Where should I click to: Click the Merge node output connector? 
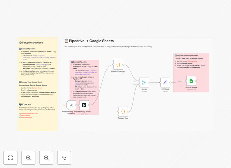[x=149, y=83]
